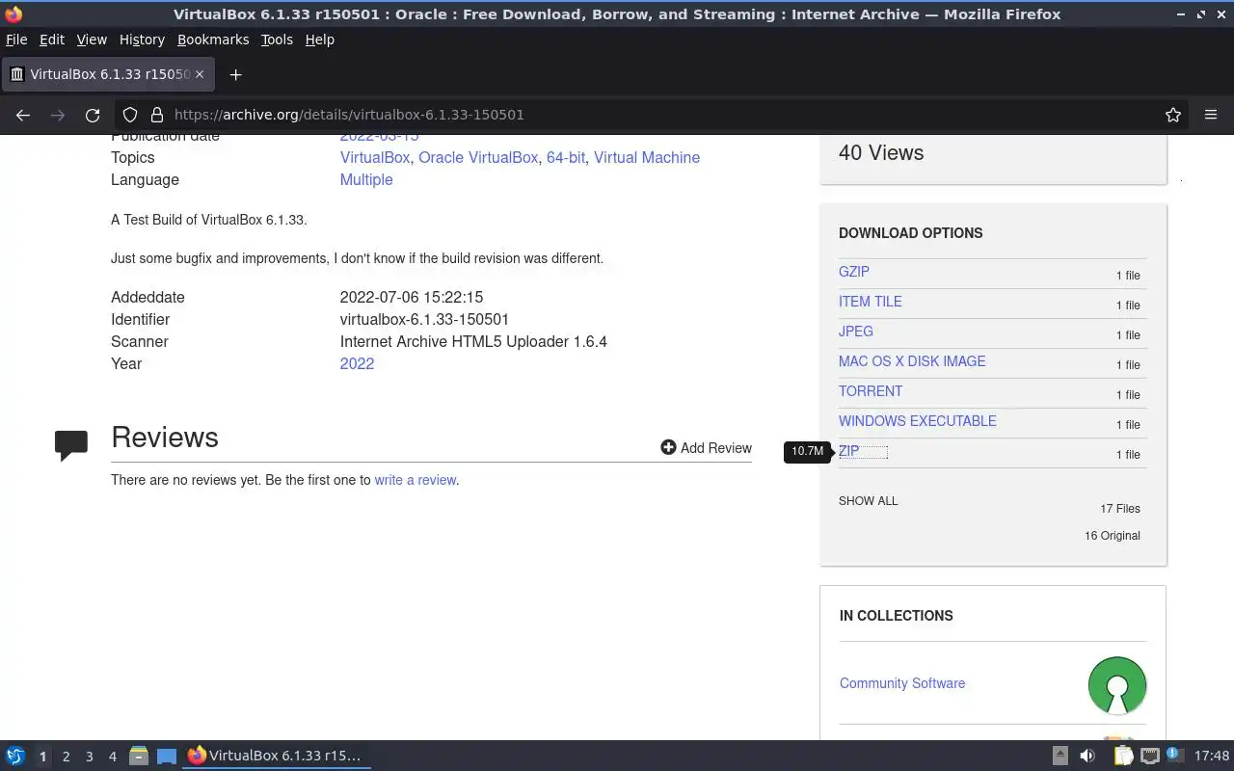
Task: Click the notification update tray icon
Action: (x=1175, y=754)
